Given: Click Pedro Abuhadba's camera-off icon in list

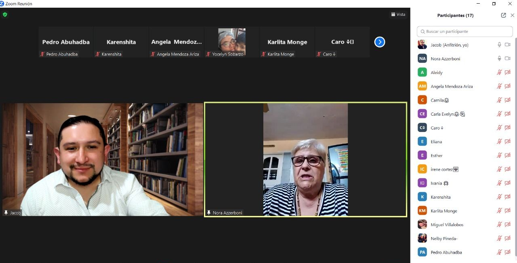Looking at the screenshot, I should click(508, 252).
